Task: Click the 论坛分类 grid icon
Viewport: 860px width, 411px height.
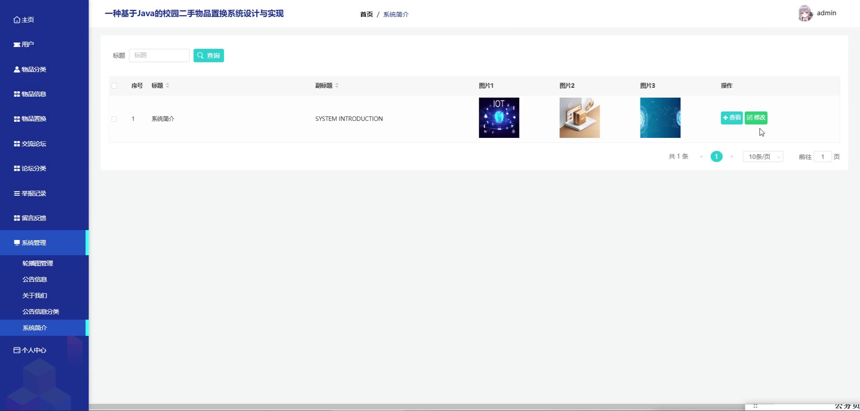Action: (x=17, y=168)
